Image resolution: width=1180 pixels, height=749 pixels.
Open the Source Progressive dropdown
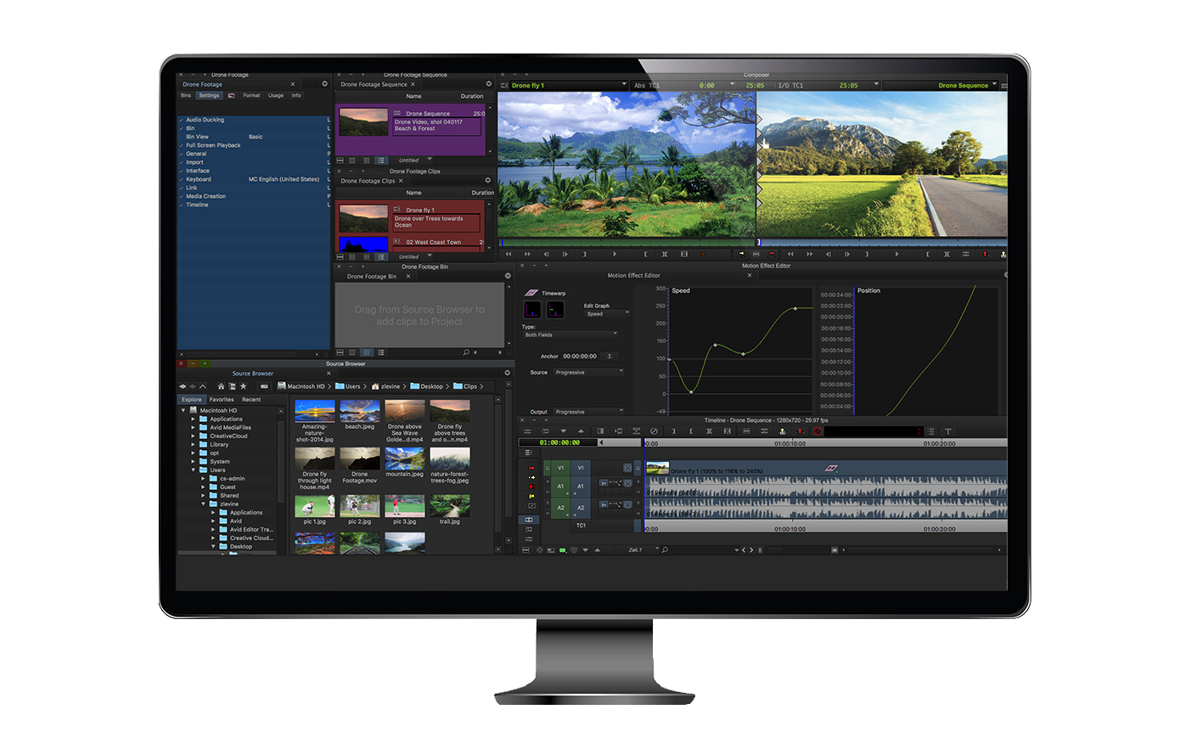(589, 372)
